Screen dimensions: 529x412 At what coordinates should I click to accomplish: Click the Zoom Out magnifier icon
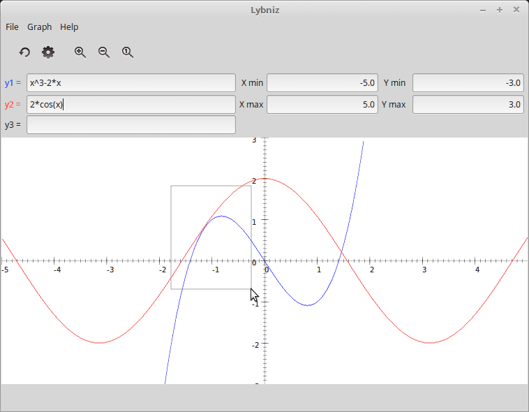point(104,52)
